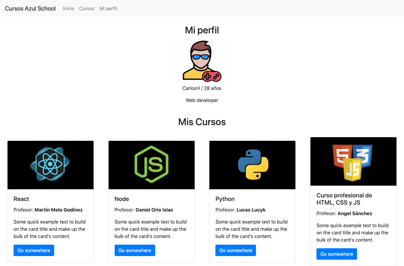Click the gamer profile avatar image
Screen dimensions: 404x266
coord(202,61)
